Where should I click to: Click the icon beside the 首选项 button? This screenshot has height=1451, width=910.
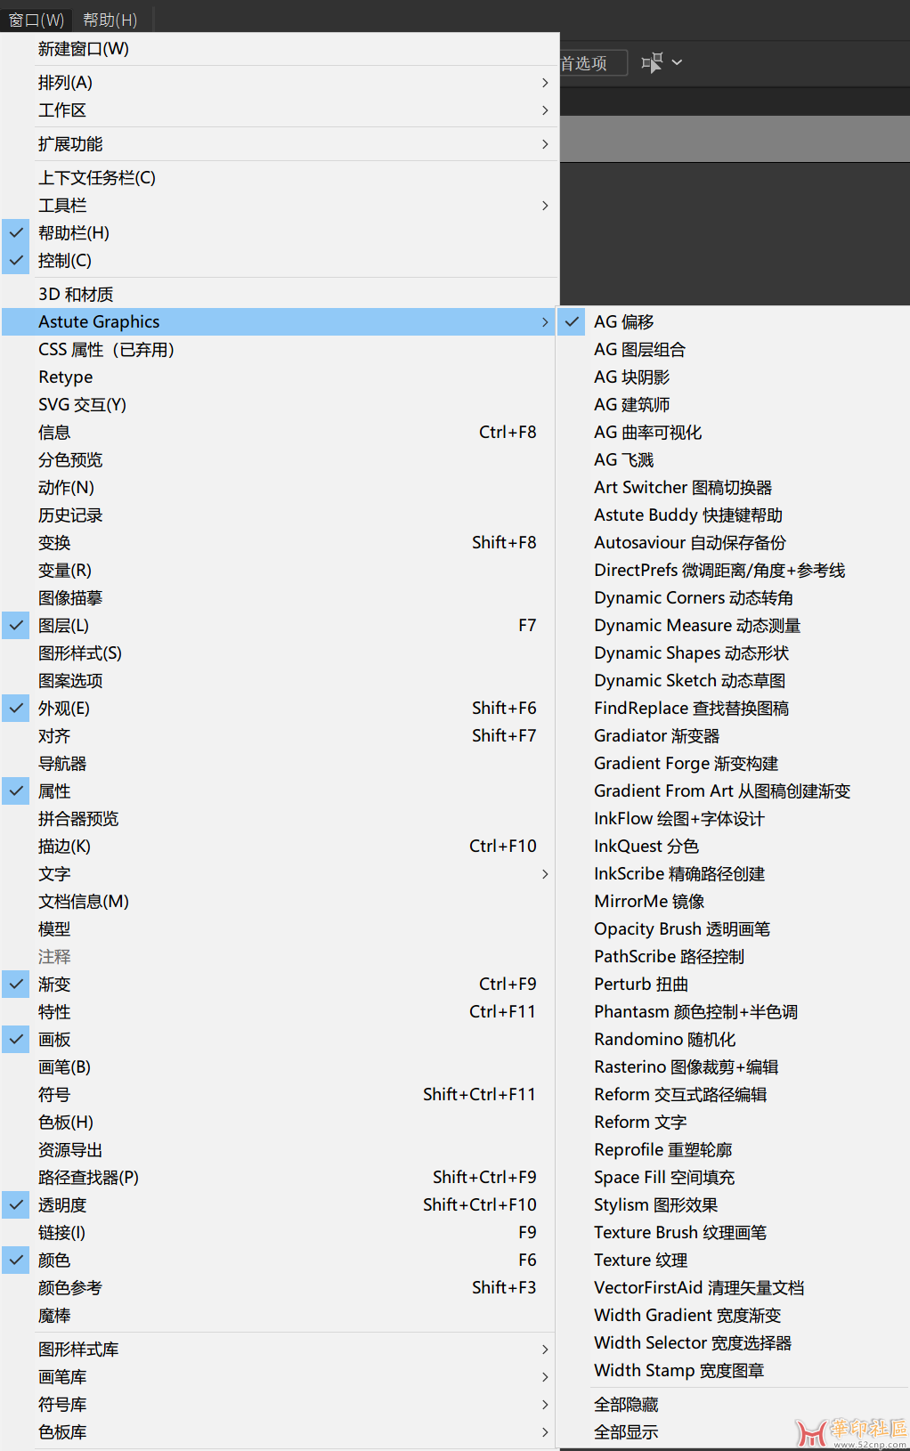pos(652,62)
